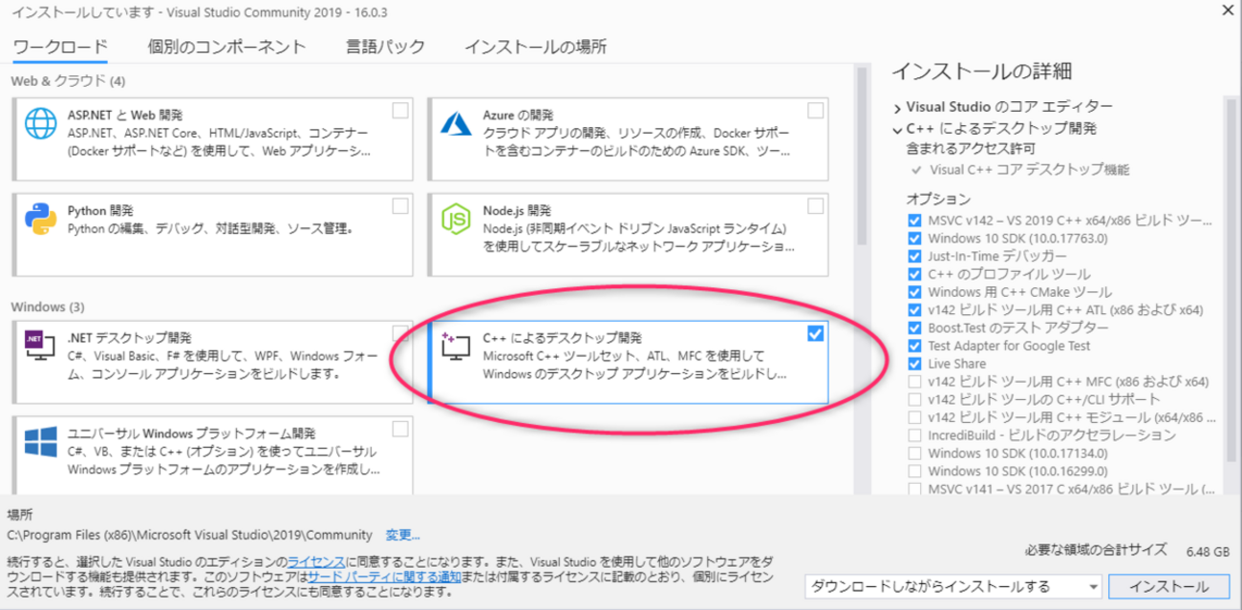This screenshot has height=610, width=1242.
Task: Switch to the 個別のコンポーネント tab
Action: [227, 47]
